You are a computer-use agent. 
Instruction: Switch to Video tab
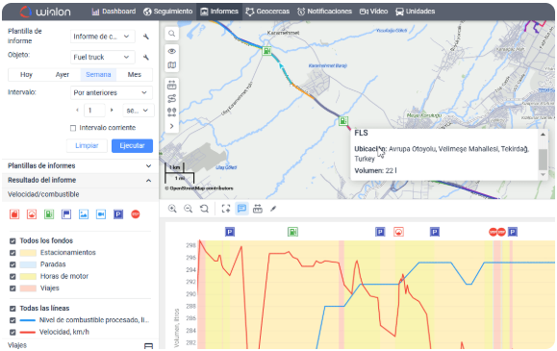pos(373,12)
